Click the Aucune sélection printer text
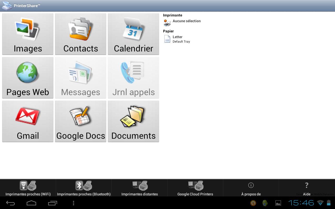Image resolution: width=335 pixels, height=209 pixels. pos(187,21)
